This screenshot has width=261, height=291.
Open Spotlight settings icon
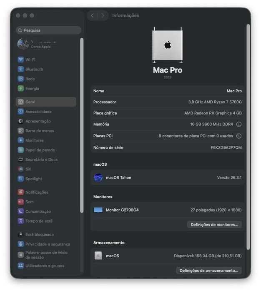(20, 179)
